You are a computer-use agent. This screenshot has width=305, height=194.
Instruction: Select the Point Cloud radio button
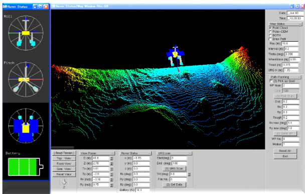pyautogui.click(x=270, y=28)
